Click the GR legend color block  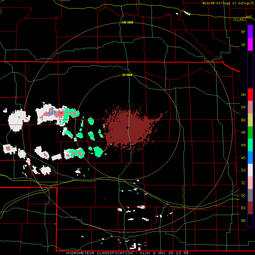[x=250, y=107]
